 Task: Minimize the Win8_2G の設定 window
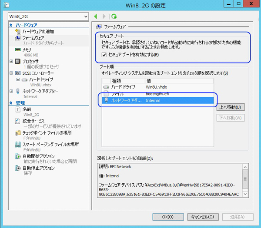pyautogui.click(x=229, y=3)
